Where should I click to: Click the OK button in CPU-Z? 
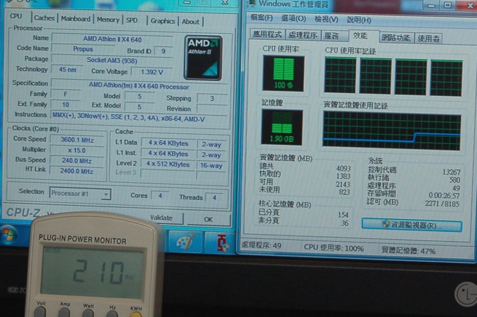coord(208,220)
